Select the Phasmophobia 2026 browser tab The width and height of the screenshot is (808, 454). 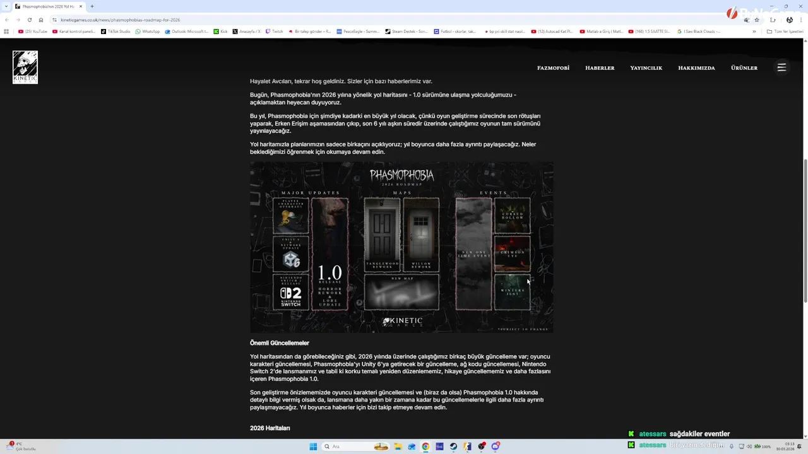pyautogui.click(x=48, y=6)
